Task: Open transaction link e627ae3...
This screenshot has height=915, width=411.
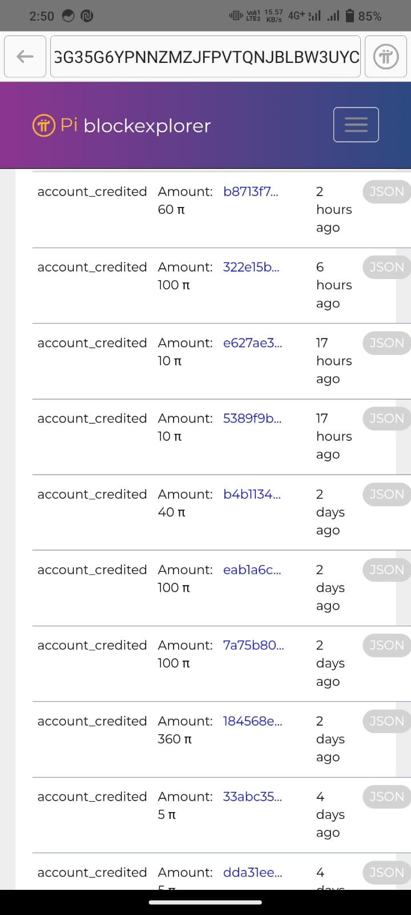Action: click(252, 343)
